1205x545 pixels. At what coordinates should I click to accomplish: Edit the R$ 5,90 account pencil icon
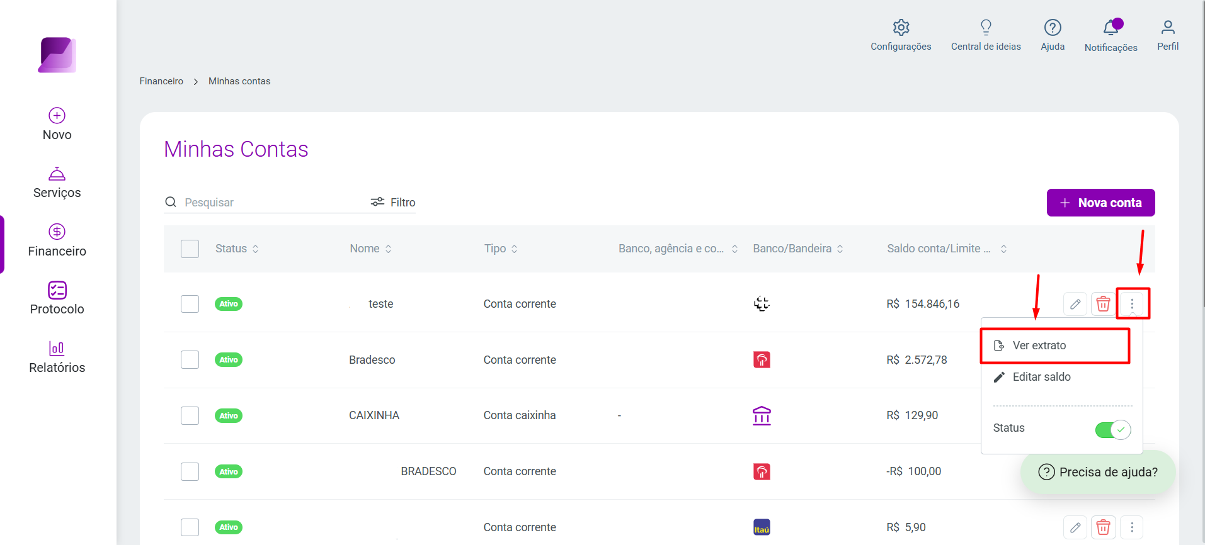(1075, 527)
